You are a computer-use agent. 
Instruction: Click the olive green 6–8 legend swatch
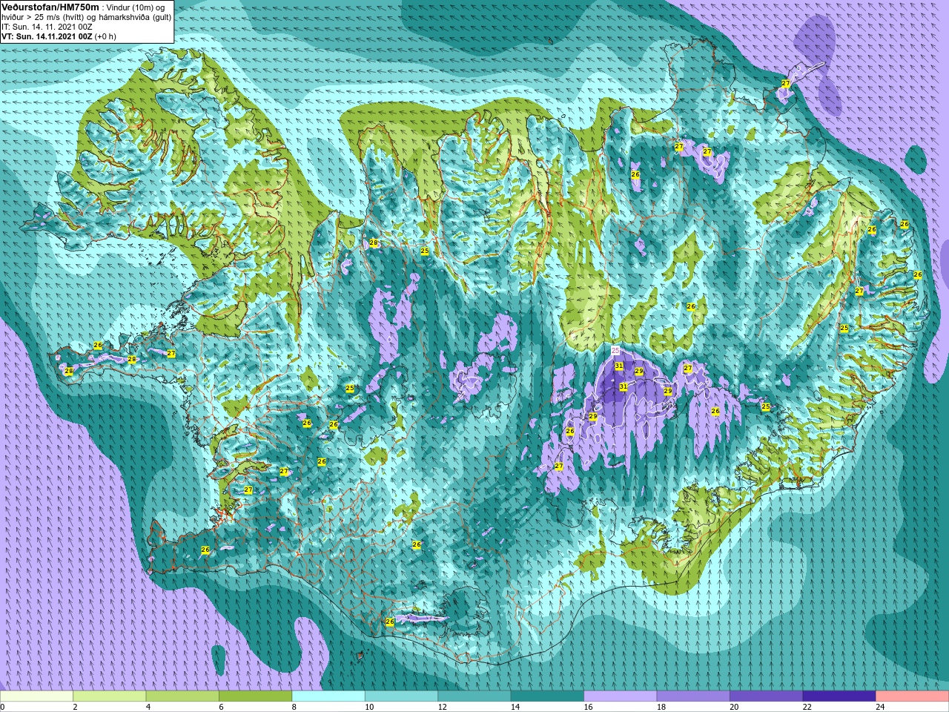click(255, 696)
